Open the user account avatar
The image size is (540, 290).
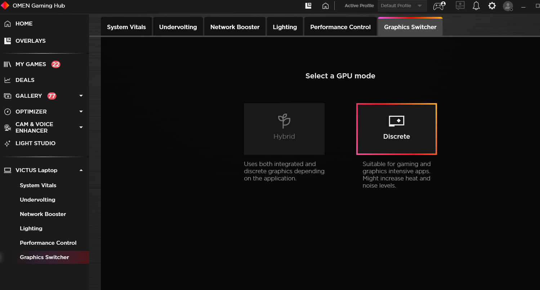[508, 6]
